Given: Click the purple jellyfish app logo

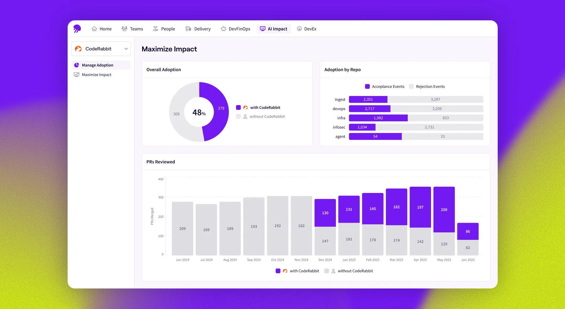Looking at the screenshot, I should pyautogui.click(x=77, y=29).
